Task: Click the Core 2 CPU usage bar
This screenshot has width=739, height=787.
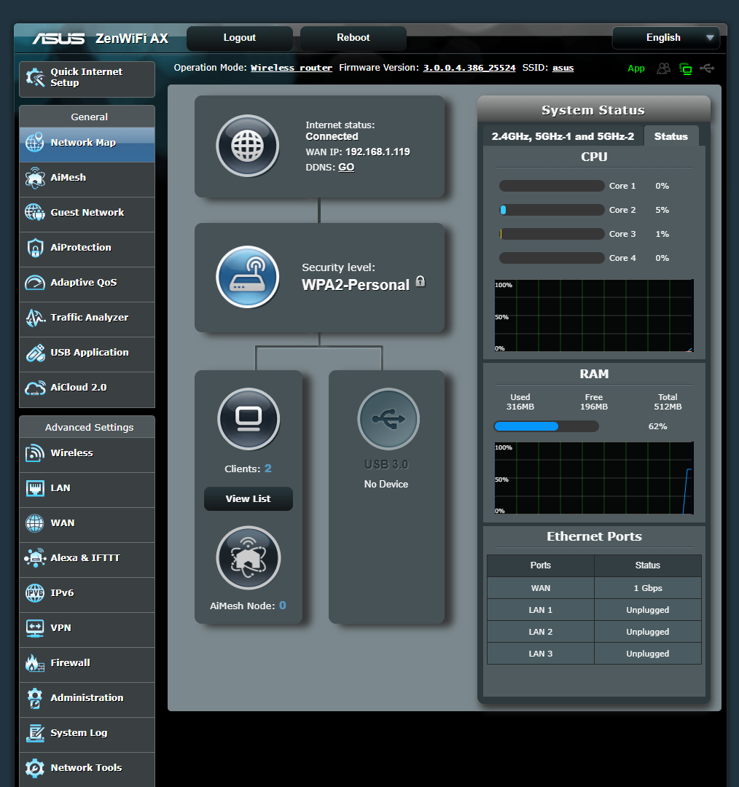Action: coord(552,210)
